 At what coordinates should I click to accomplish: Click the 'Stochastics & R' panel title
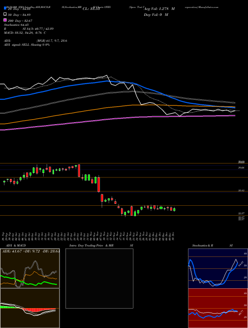pyautogui.click(x=203, y=246)
